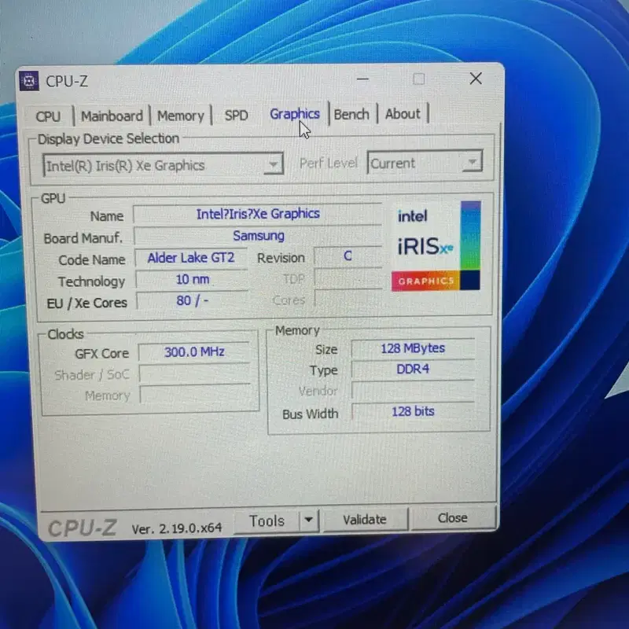Click the Validate button
Image resolution: width=629 pixels, height=629 pixels.
pos(365,519)
